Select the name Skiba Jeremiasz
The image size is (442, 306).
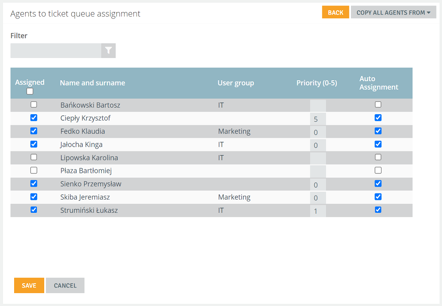85,197
